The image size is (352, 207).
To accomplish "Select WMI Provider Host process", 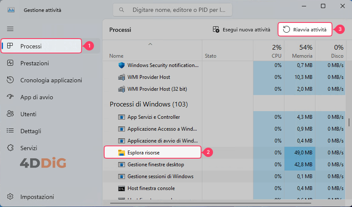I will point(224,77).
